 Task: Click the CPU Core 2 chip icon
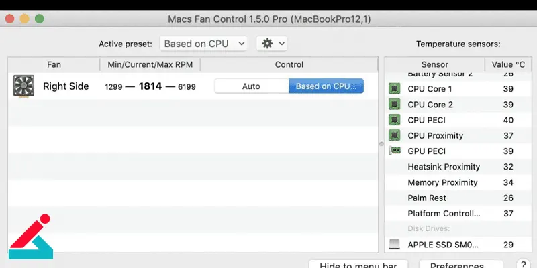(x=395, y=105)
